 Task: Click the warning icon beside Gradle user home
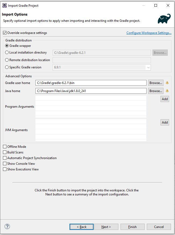click(x=167, y=83)
